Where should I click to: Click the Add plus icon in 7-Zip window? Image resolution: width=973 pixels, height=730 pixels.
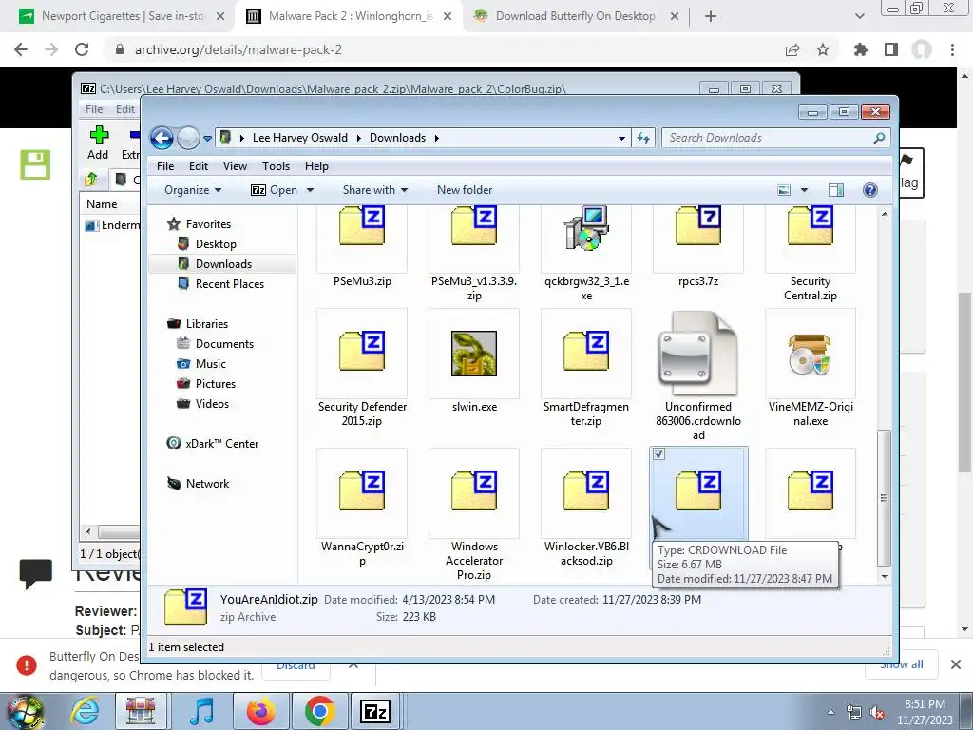point(99,135)
